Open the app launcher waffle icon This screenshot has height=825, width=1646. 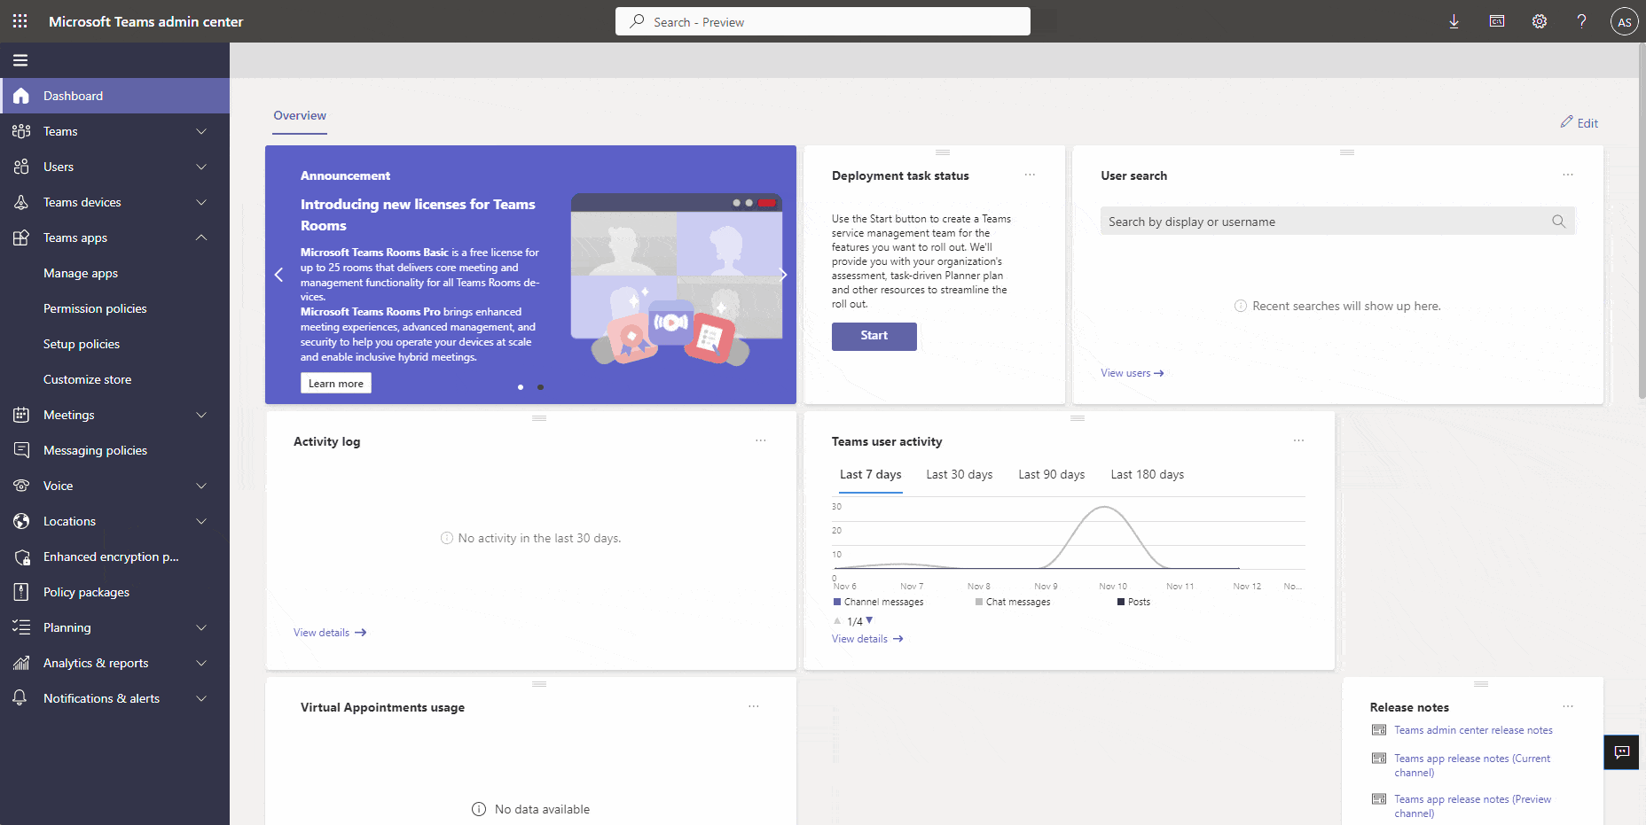(x=20, y=21)
